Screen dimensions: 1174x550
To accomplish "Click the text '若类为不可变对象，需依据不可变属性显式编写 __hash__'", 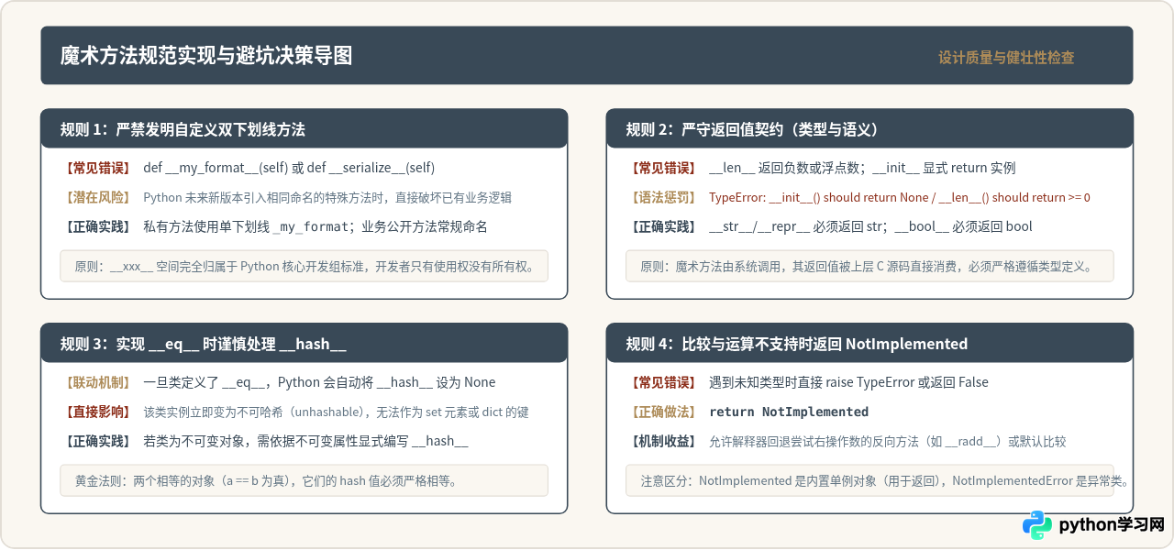I will click(x=305, y=441).
